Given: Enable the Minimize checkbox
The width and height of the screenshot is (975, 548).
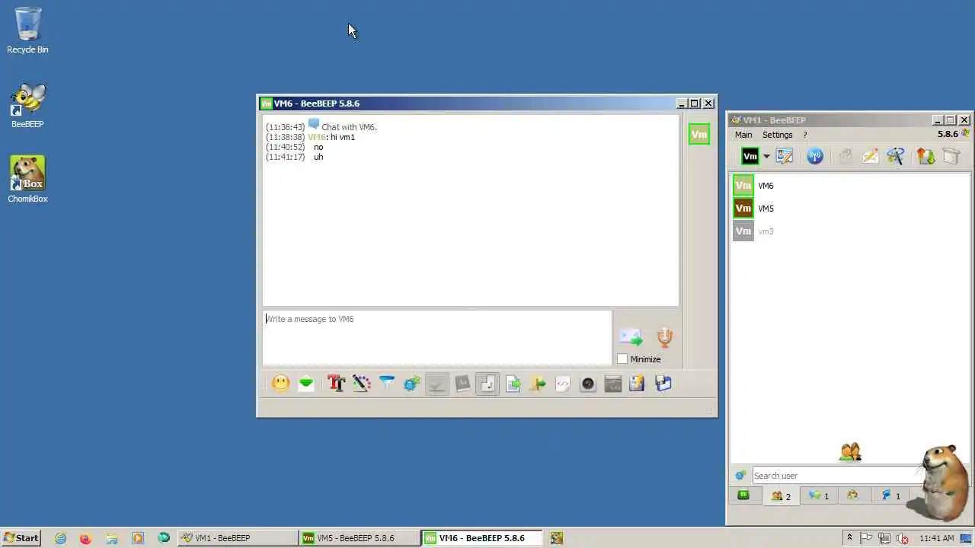Looking at the screenshot, I should (622, 358).
